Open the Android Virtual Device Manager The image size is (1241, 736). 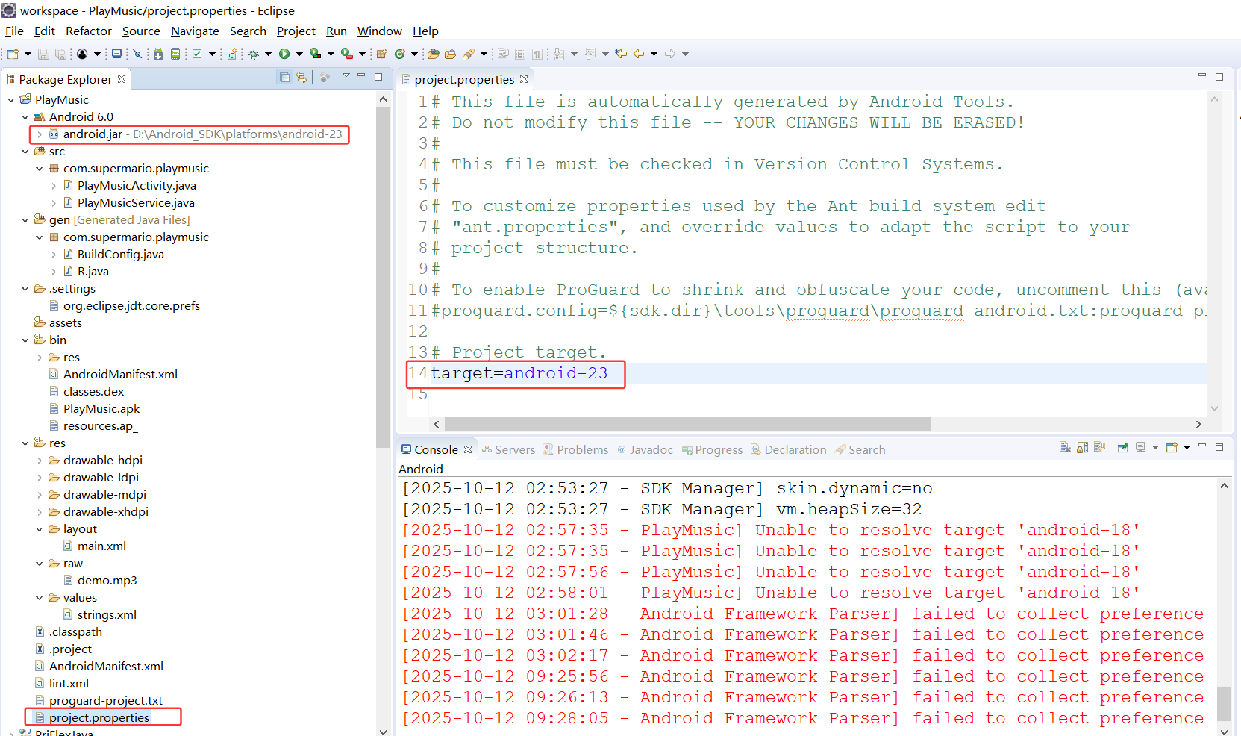click(175, 53)
